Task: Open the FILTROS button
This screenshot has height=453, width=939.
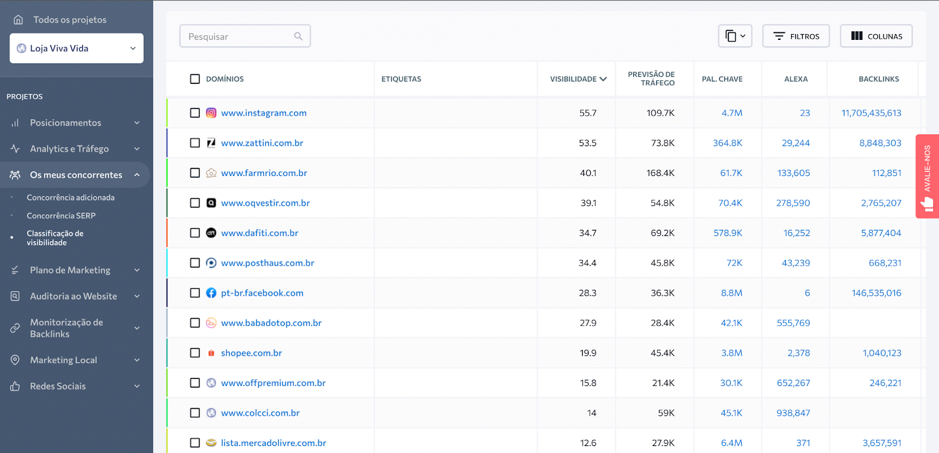Action: (796, 36)
